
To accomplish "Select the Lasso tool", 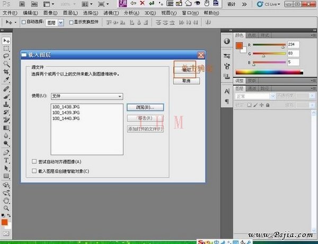I will [x=6, y=56].
